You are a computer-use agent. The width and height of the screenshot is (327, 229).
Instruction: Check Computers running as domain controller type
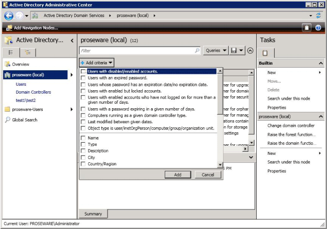(83, 115)
